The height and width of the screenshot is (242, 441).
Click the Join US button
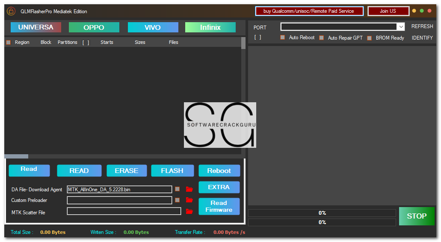click(x=388, y=11)
